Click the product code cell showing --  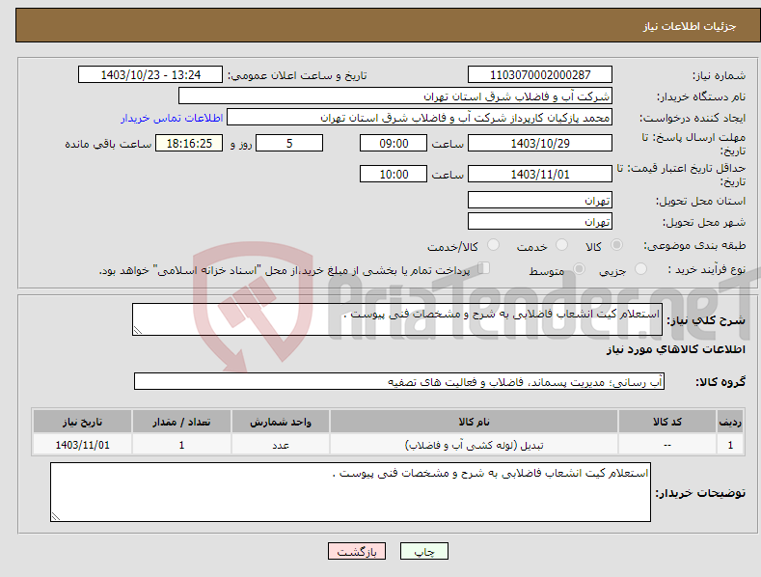[667, 445]
